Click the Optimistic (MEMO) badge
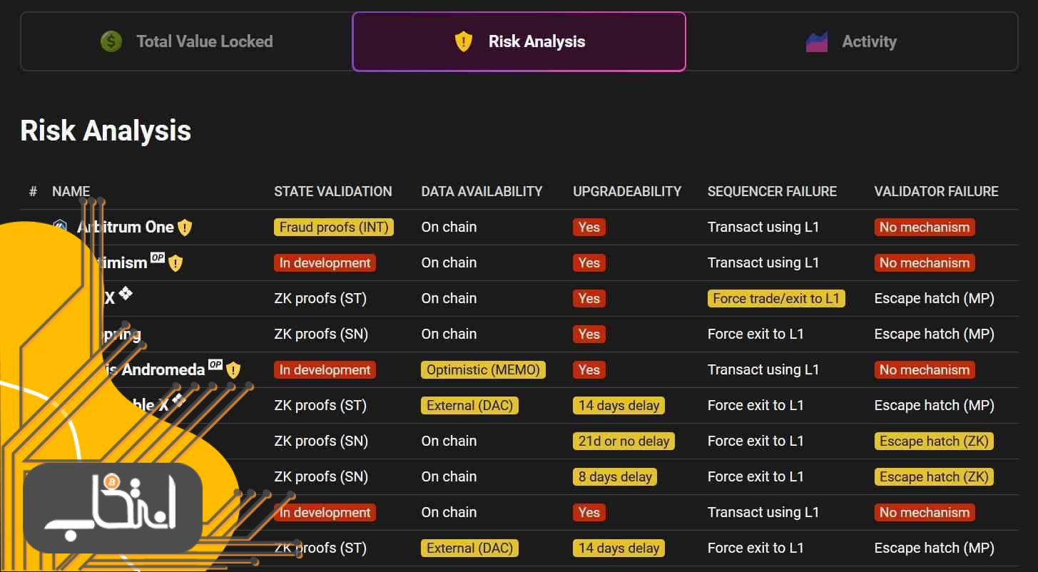Screen dimensions: 1038x572 [x=484, y=369]
